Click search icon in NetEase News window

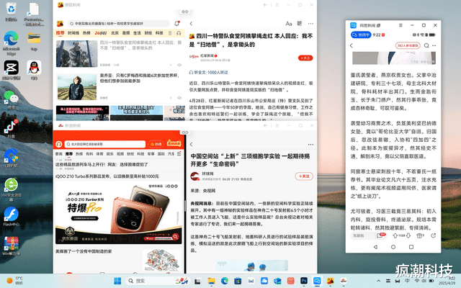(x=426, y=45)
